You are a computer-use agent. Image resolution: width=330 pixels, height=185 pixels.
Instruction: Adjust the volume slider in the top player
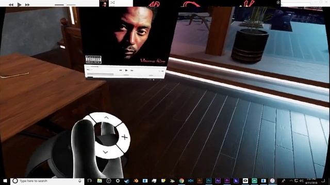click(65, 5)
